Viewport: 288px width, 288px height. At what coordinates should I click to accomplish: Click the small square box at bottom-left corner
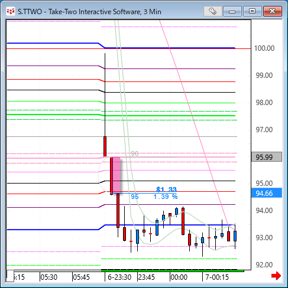pos(10,276)
